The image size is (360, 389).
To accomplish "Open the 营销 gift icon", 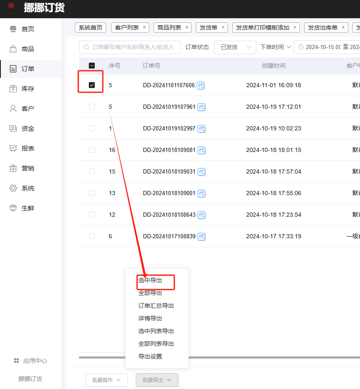I will point(13,168).
